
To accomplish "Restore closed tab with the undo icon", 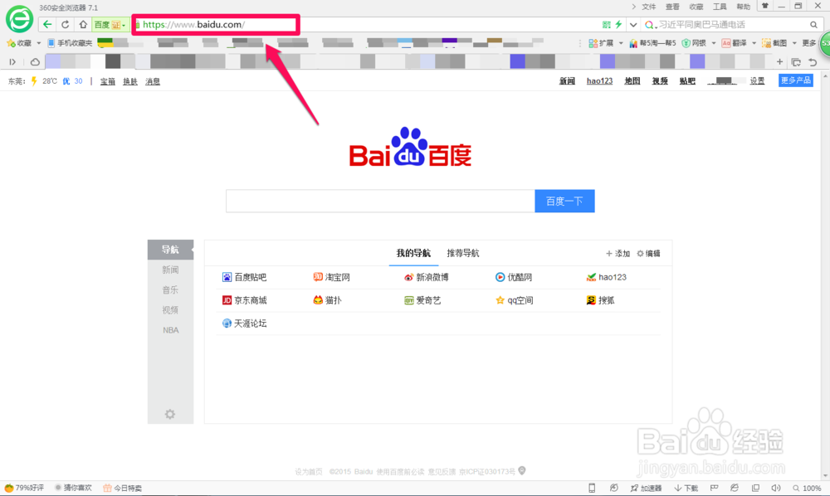I will [x=813, y=62].
